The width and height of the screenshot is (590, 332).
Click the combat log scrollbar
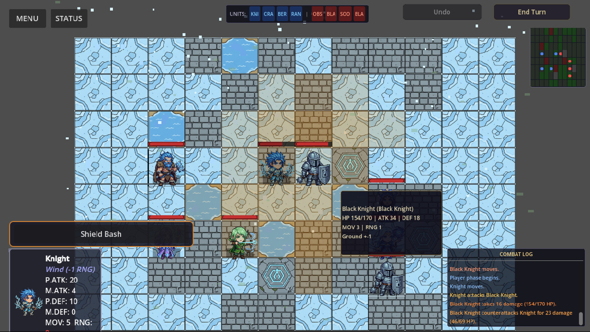coord(580,318)
